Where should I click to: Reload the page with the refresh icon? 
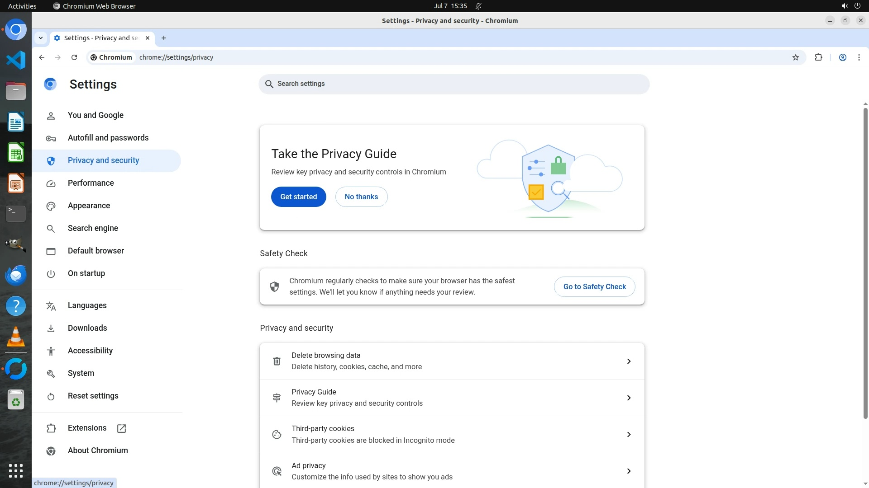click(x=74, y=57)
